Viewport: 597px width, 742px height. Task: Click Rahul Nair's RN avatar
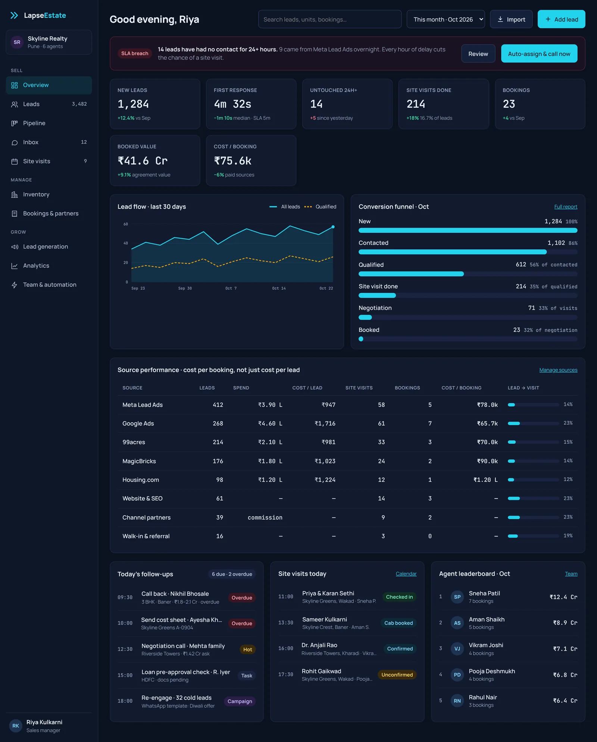point(457,701)
